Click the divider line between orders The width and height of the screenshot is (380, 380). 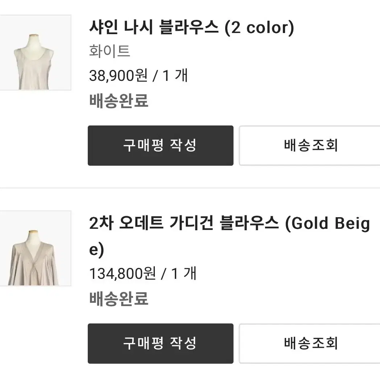(x=190, y=188)
